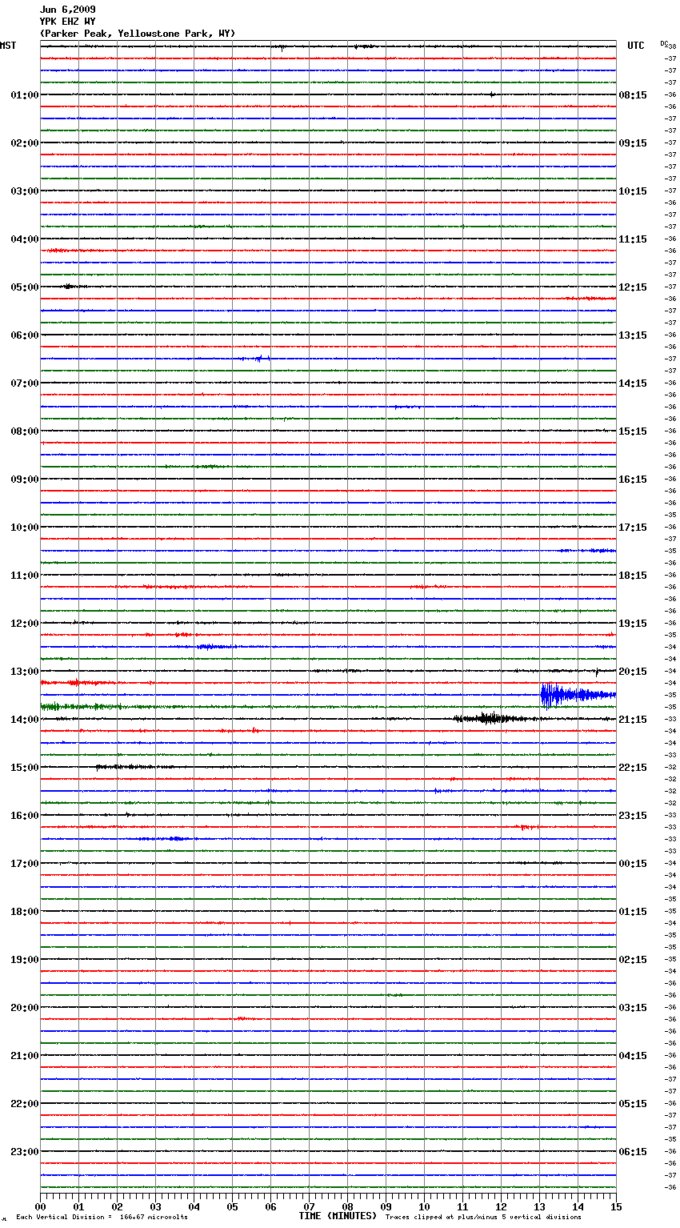Click the 22:15 UTC time label
680x1228 pixels.
tap(633, 768)
